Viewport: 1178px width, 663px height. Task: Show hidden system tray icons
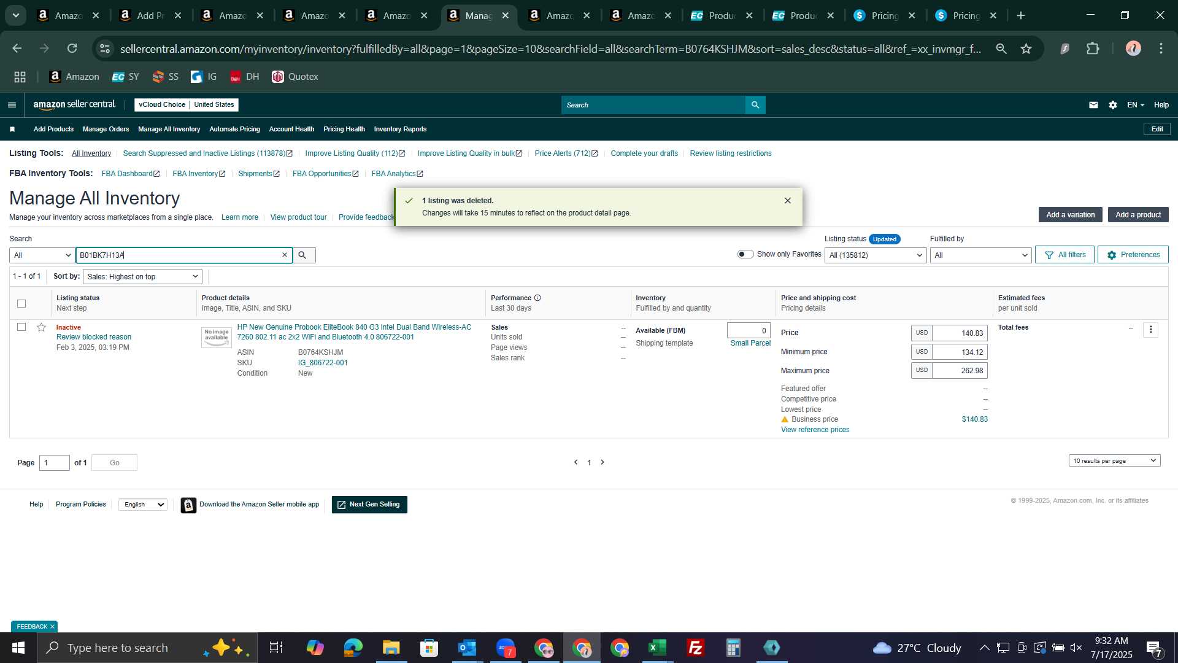[984, 648]
